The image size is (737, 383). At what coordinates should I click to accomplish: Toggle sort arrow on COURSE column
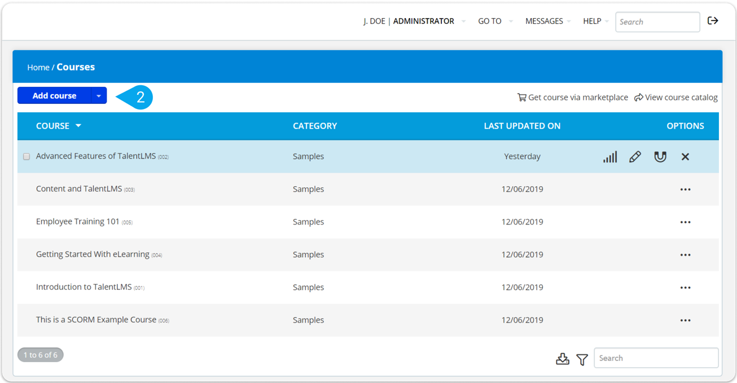click(78, 126)
